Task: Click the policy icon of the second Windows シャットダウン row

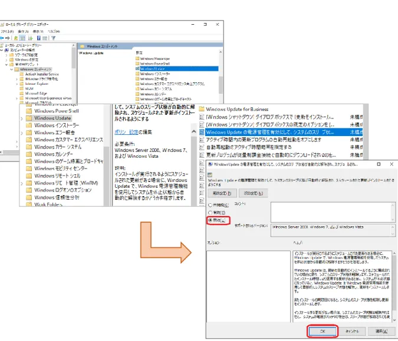Action: pyautogui.click(x=202, y=124)
